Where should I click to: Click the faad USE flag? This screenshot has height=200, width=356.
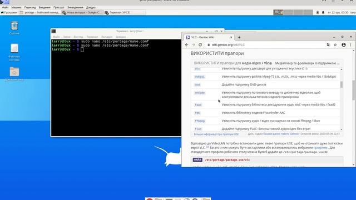pos(198,105)
